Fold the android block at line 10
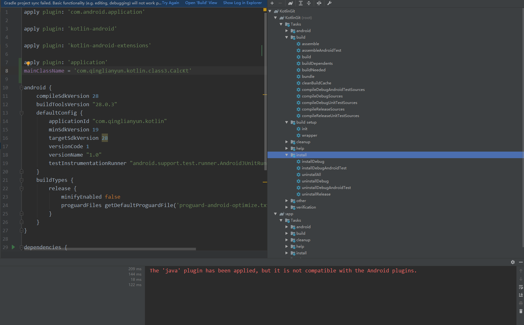Viewport: 524px width, 325px height. pos(21,88)
